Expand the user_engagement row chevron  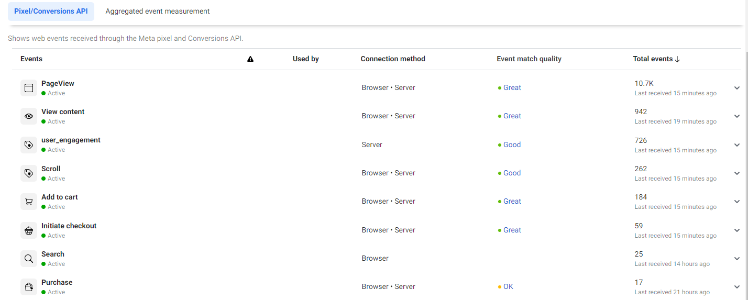tap(737, 145)
